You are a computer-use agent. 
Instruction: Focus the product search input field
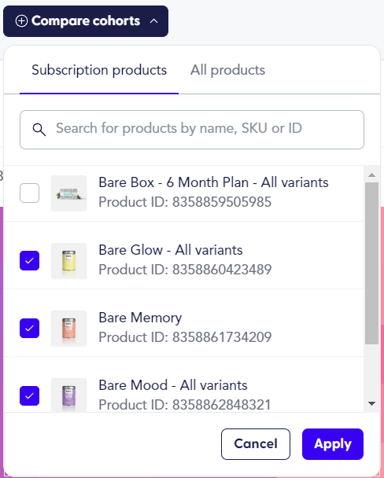point(192,130)
